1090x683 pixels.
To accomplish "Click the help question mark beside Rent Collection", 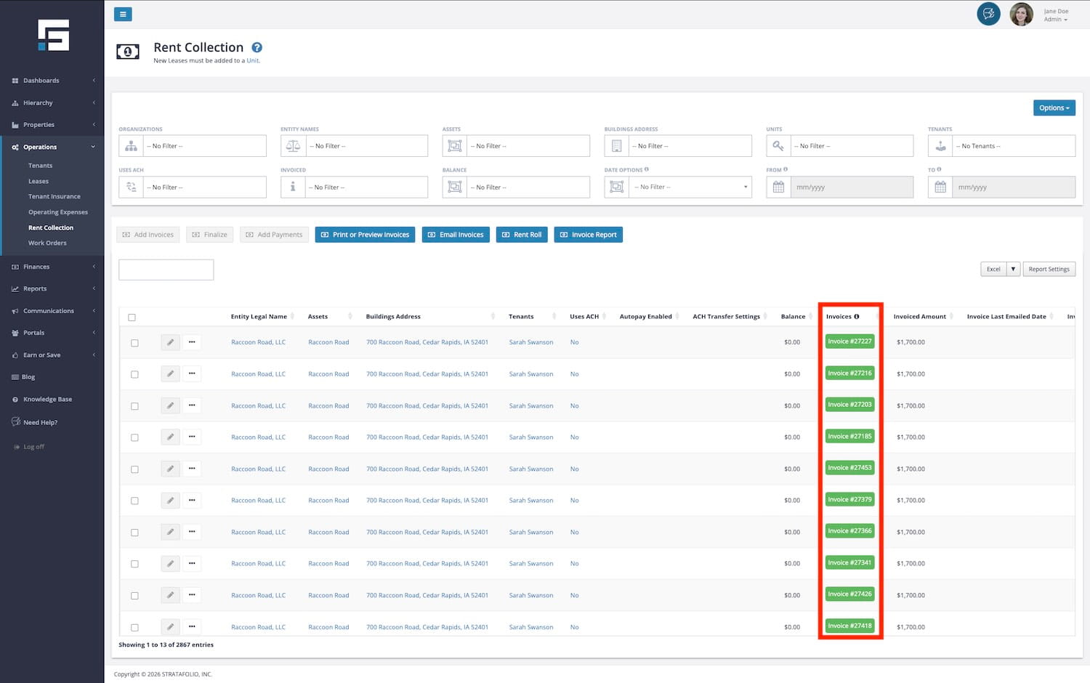I will pyautogui.click(x=257, y=48).
